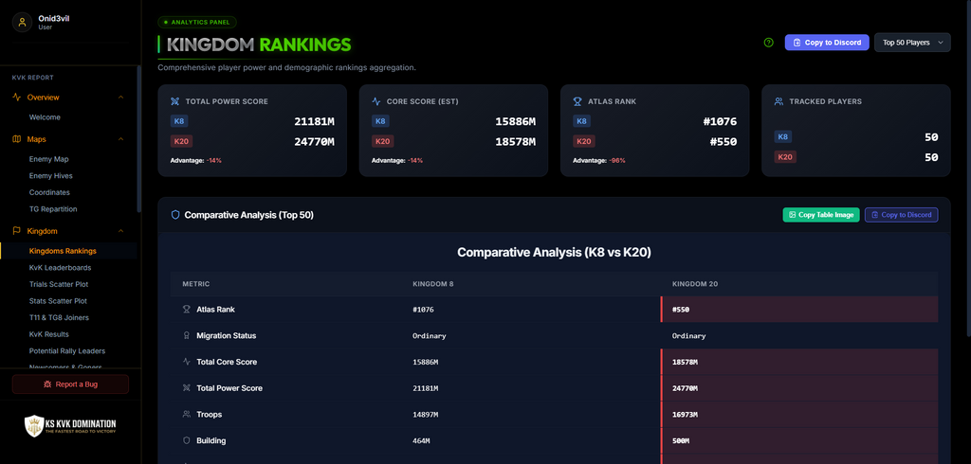Select Enemy Hives menu item

(51, 176)
